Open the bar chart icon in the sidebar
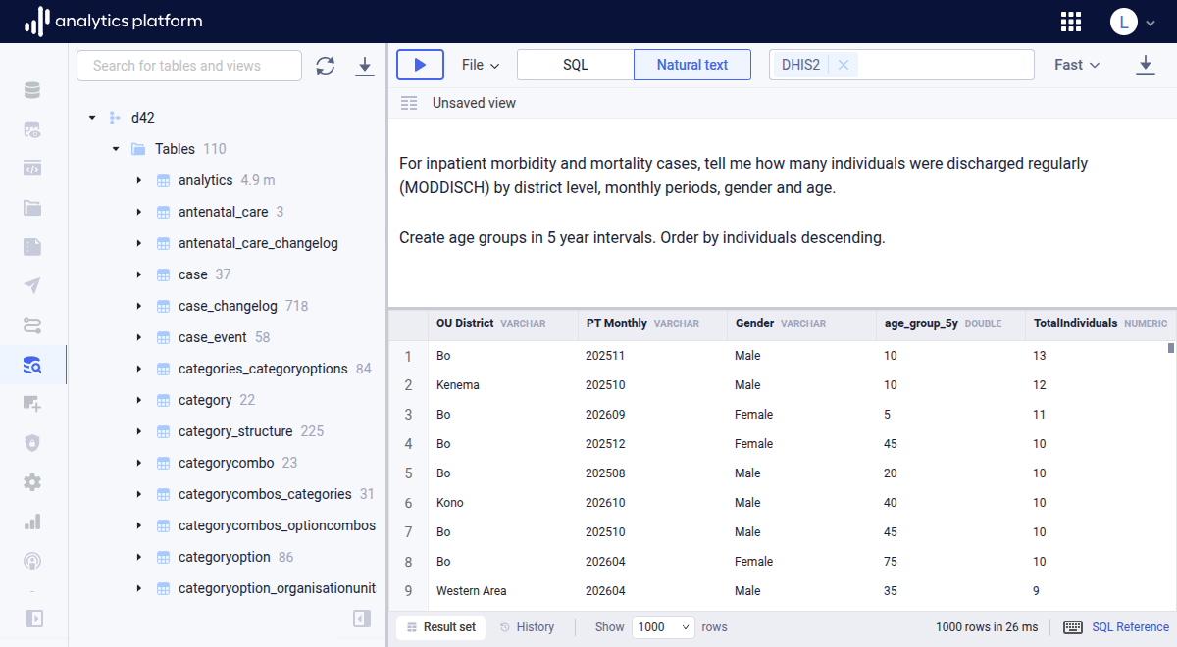Viewport: 1177px width, 647px height. pos(32,522)
